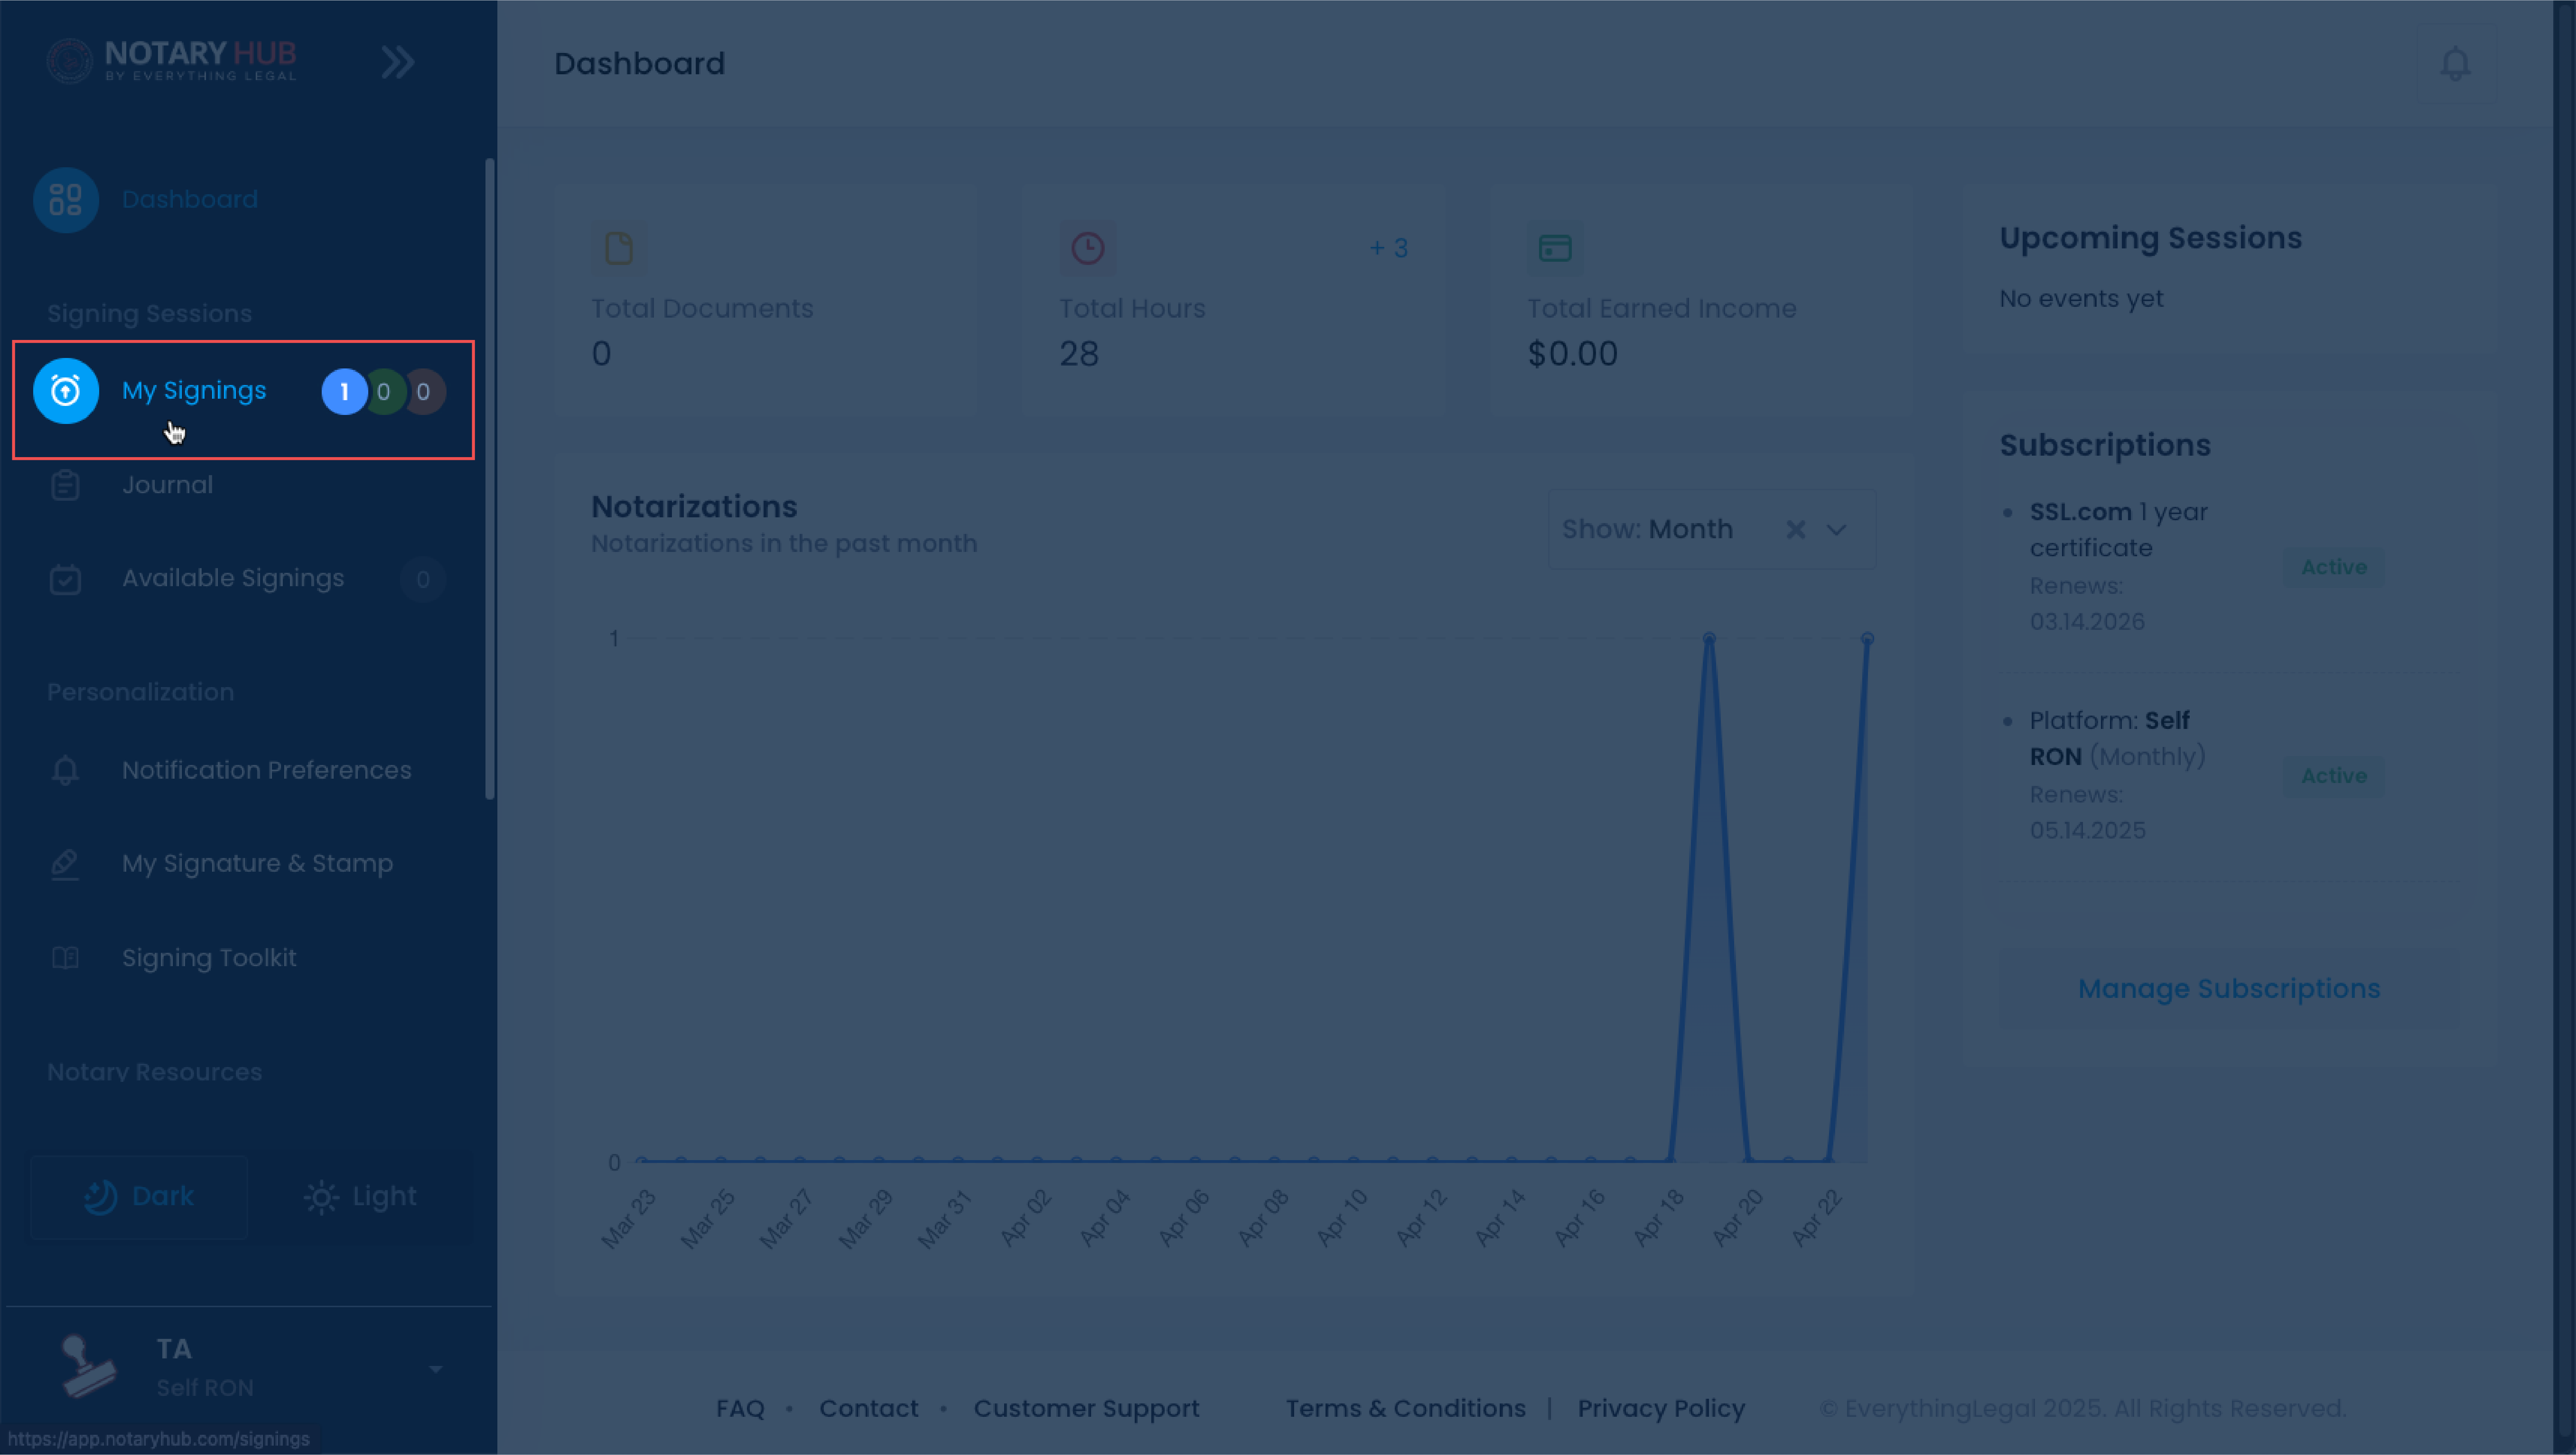Click the My Signings clock icon
2576x1455 pixels.
click(x=66, y=391)
